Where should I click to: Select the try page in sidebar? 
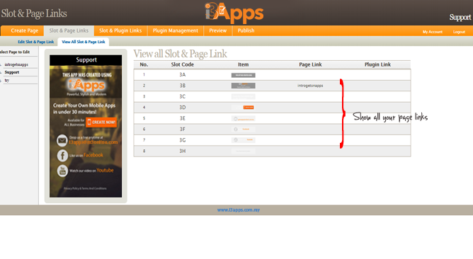[x=6, y=81]
